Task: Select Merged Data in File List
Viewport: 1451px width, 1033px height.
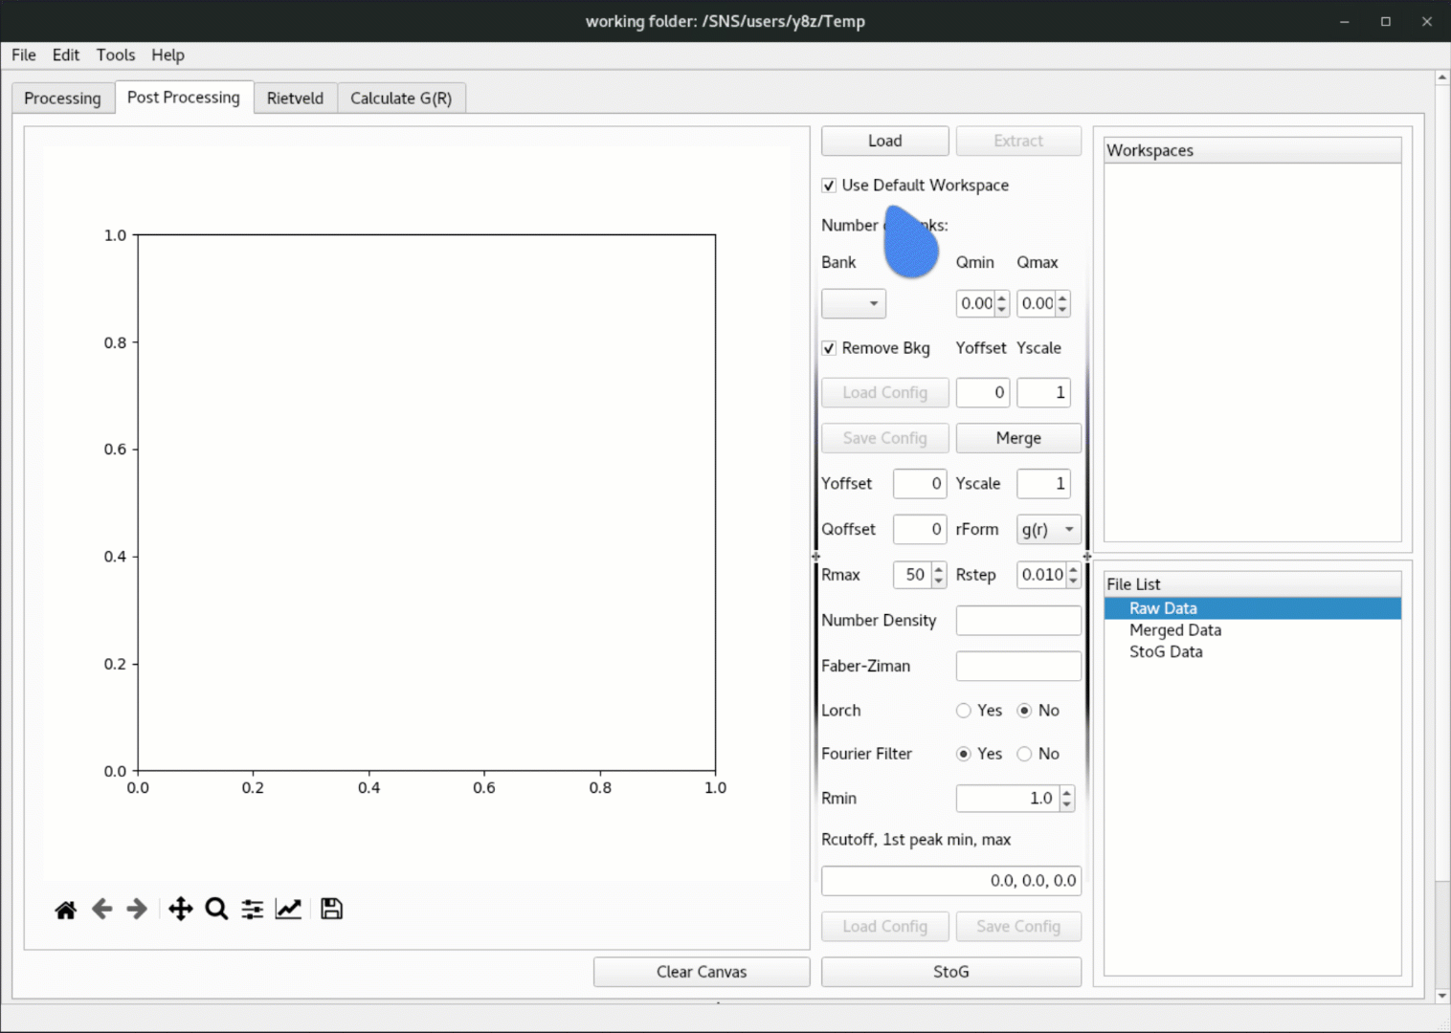Action: (x=1174, y=630)
